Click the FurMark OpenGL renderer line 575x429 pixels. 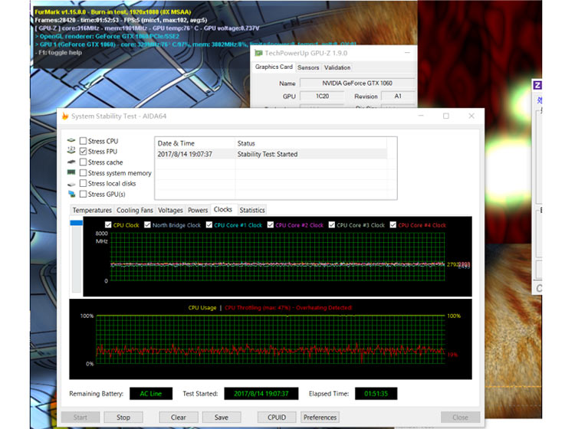pos(107,36)
